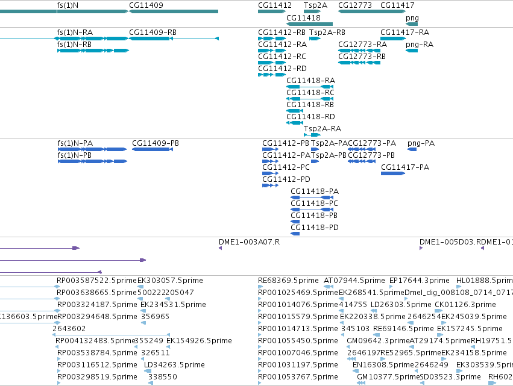The height and width of the screenshot is (386, 513).
Task: Select transcript fs(1)N-RB glyph
Action: (x=93, y=51)
